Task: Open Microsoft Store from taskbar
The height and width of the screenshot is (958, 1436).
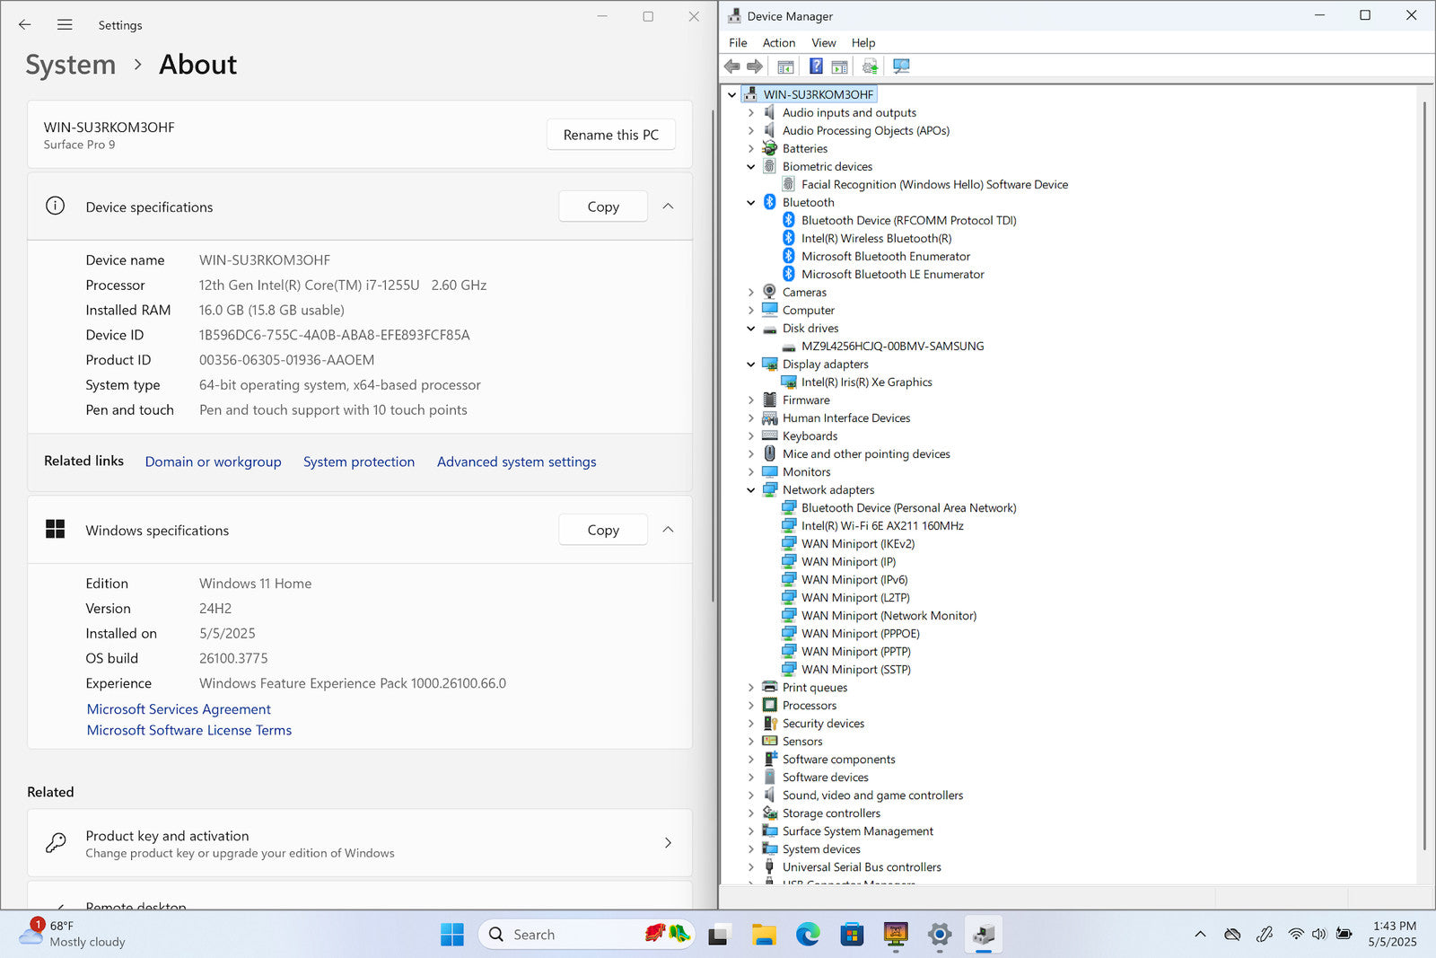Action: (852, 935)
